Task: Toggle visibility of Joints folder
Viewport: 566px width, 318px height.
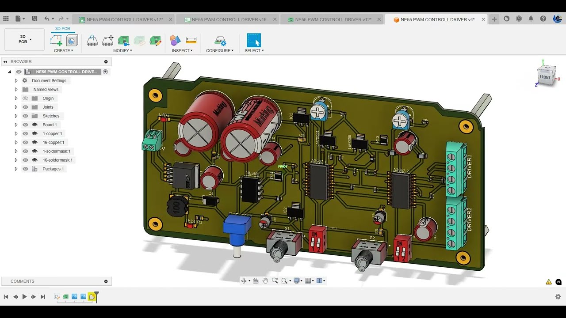Action: (25, 107)
